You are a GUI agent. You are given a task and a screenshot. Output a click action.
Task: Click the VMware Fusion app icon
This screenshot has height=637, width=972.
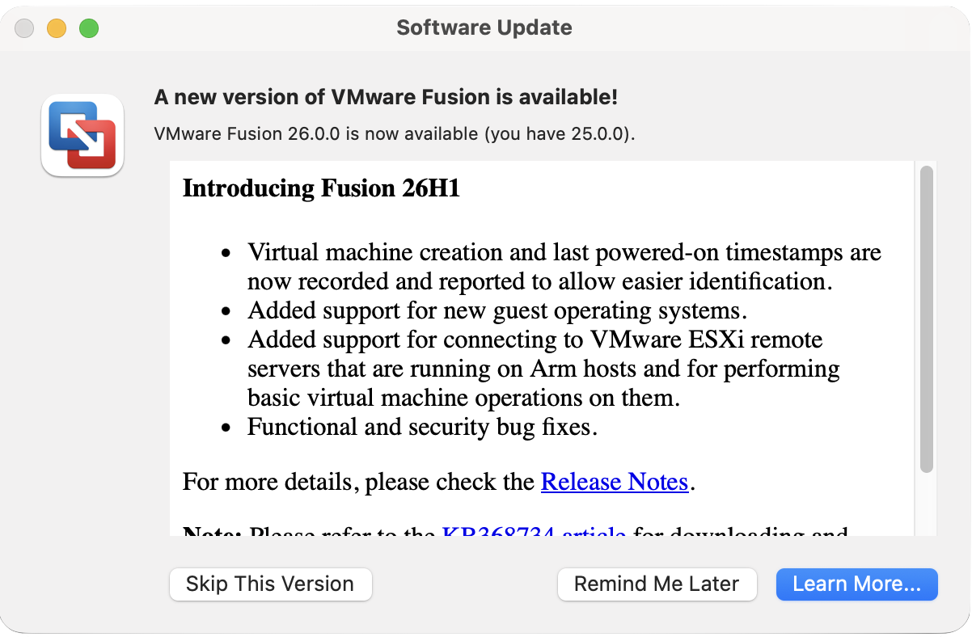coord(82,135)
